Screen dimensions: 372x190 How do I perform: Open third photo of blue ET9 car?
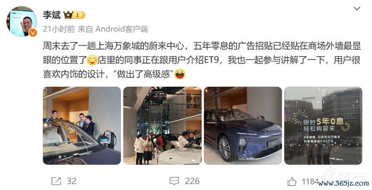(243, 126)
